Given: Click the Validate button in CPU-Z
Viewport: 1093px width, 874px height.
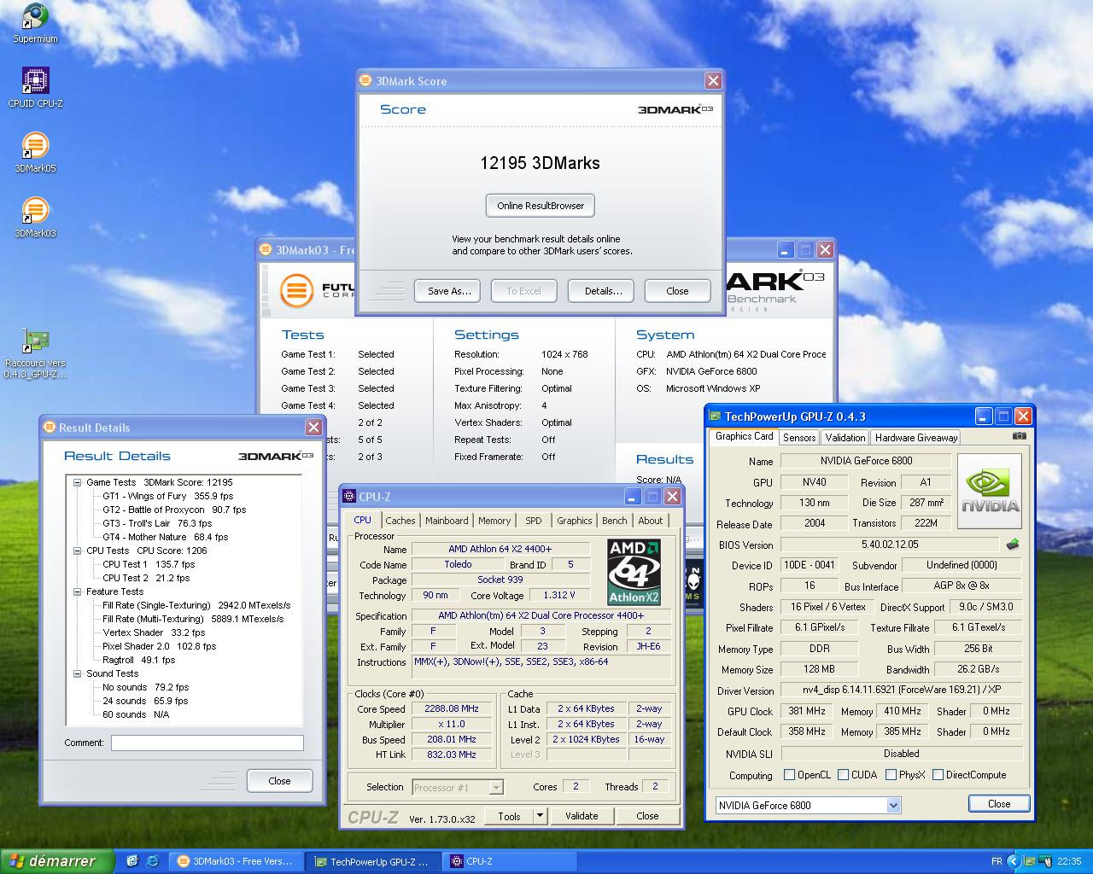Looking at the screenshot, I should coord(582,816).
